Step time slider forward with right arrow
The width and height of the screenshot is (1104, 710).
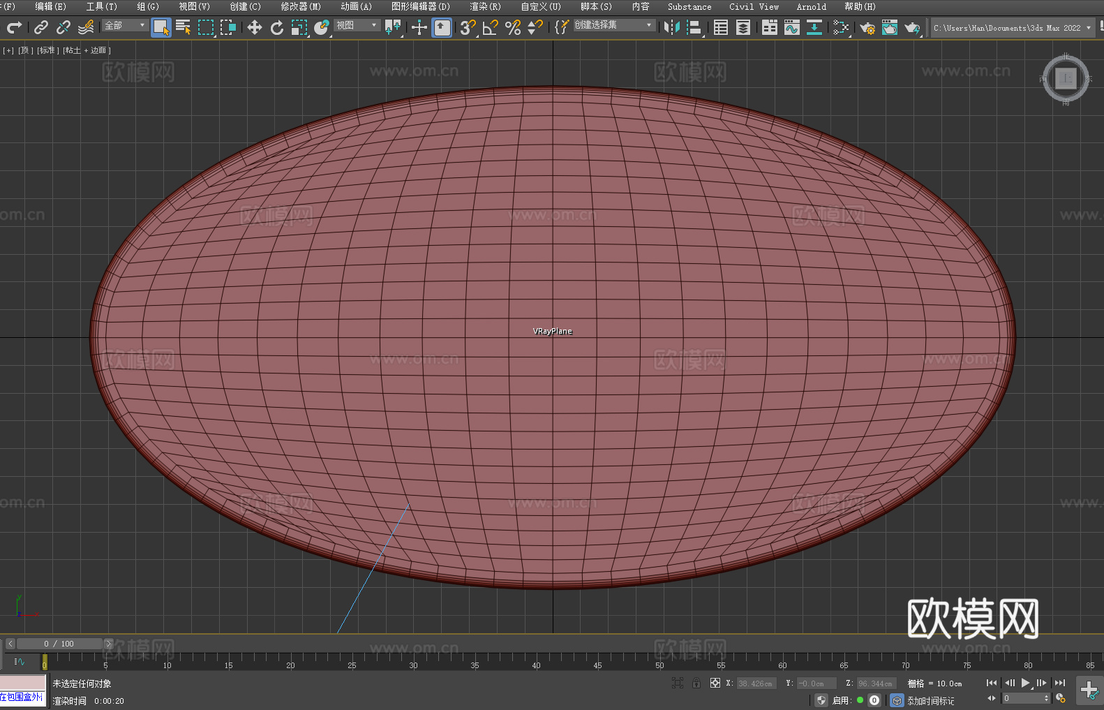pos(108,644)
